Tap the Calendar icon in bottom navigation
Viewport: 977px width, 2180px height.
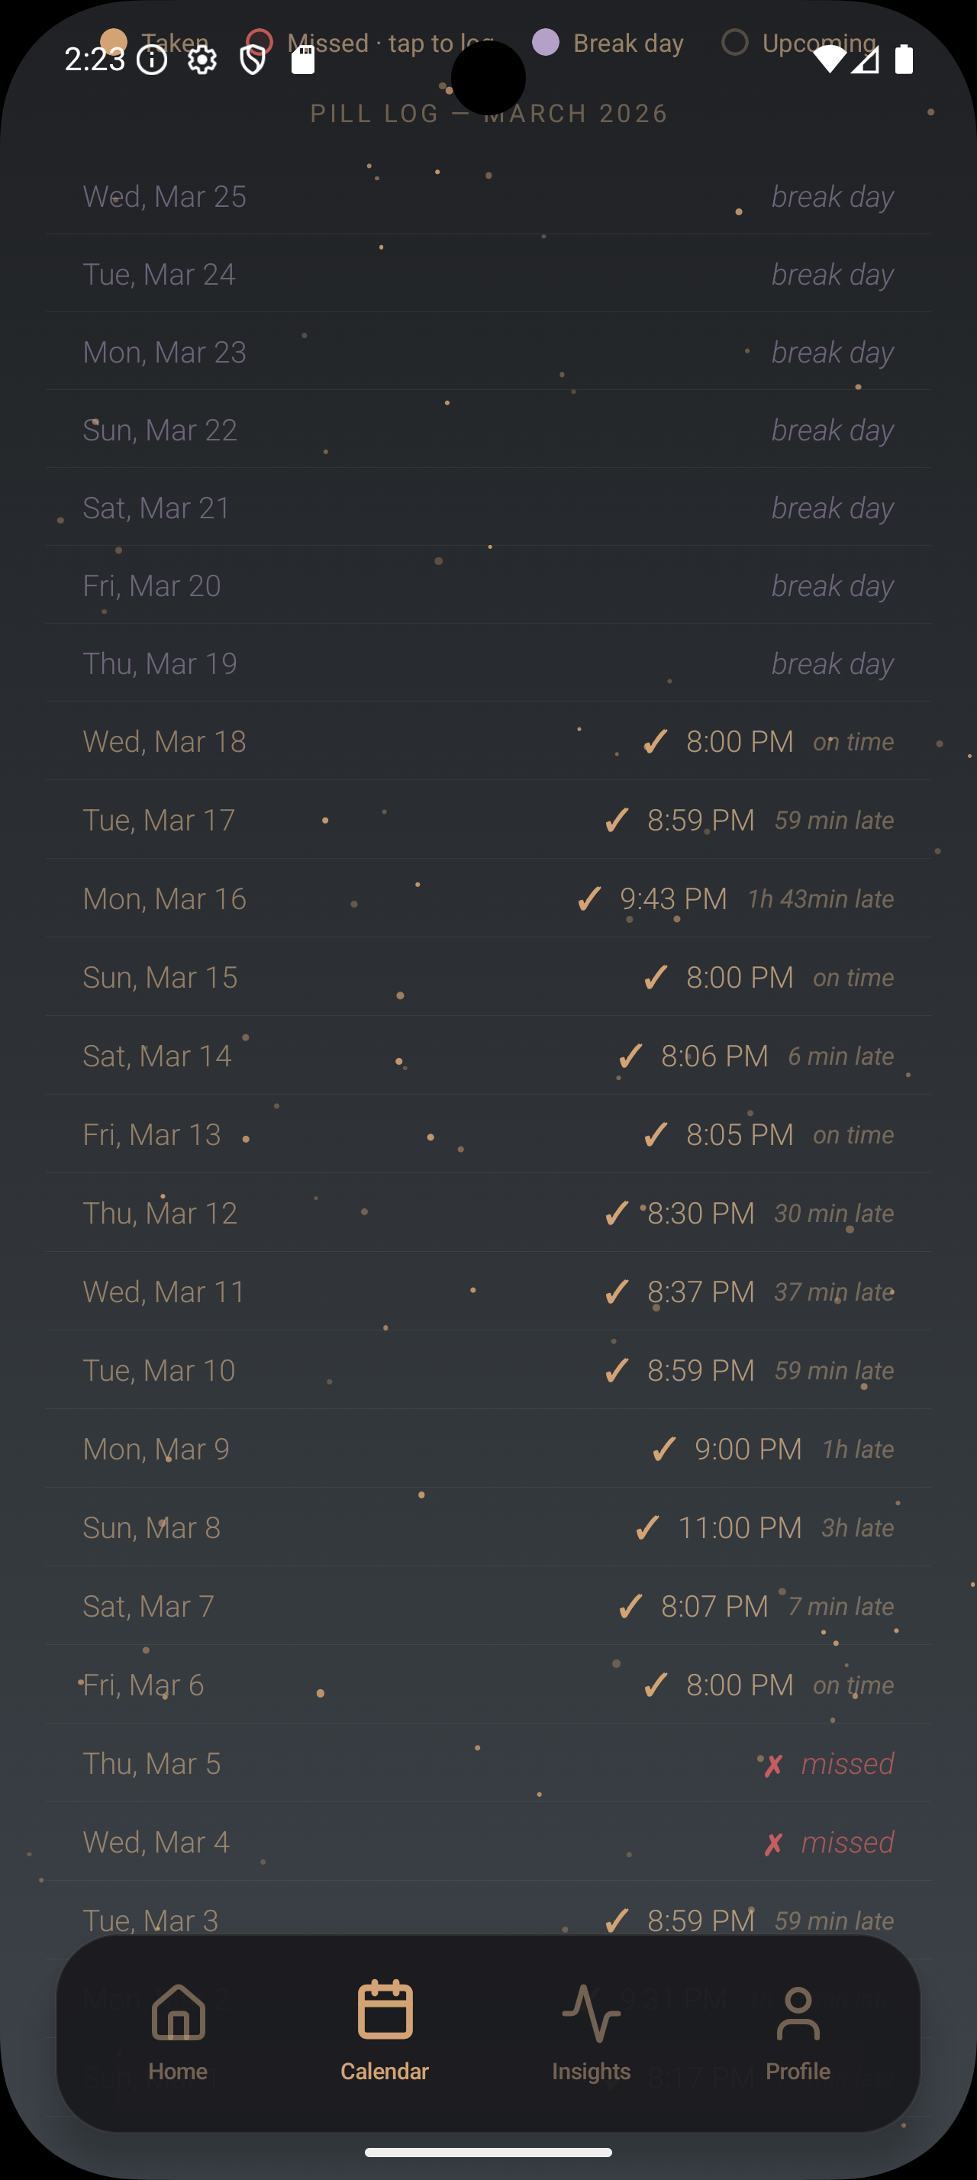pos(385,2009)
